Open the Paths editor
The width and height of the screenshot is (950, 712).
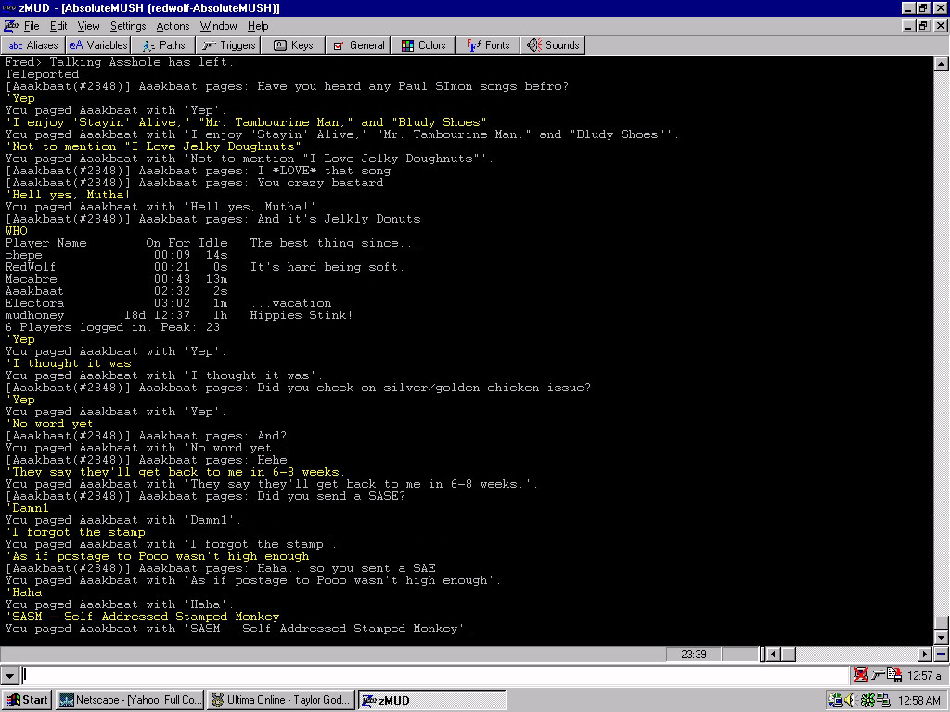(x=162, y=44)
